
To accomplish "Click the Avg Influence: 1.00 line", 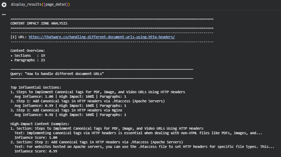I will tap(70, 96).
